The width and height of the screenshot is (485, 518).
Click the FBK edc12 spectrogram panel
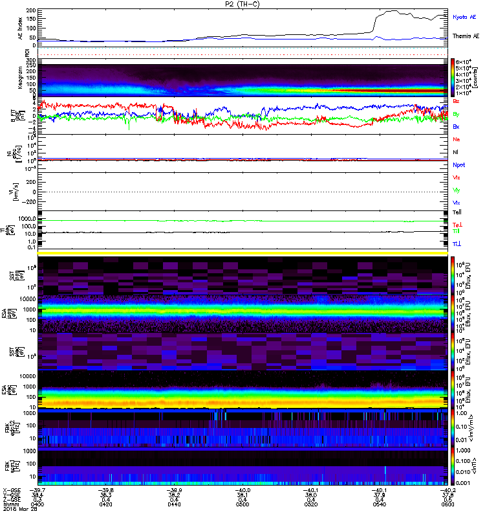point(242,428)
